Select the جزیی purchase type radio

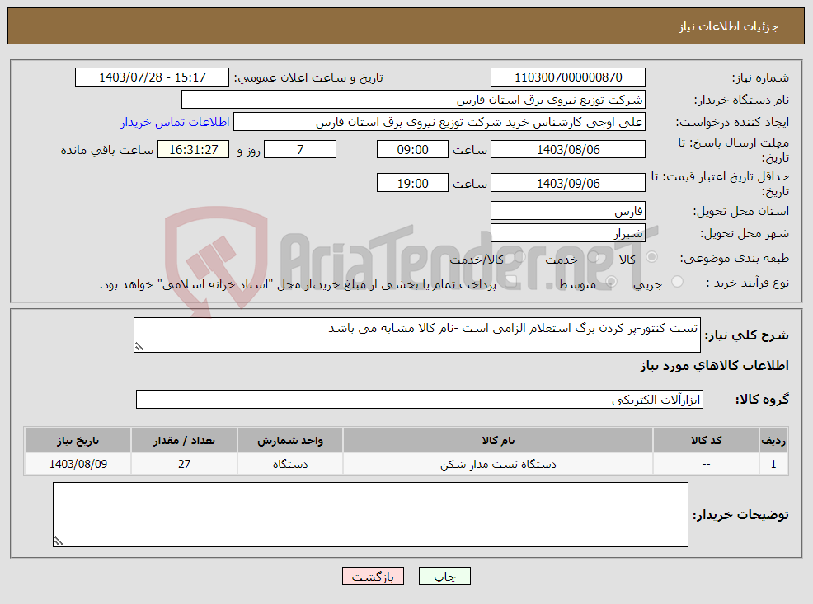point(677,282)
